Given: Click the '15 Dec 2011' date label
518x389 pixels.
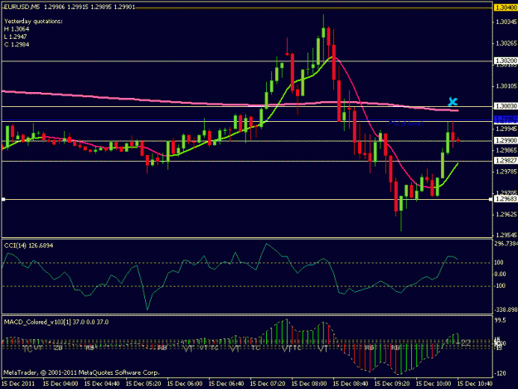Looking at the screenshot, I should click(x=18, y=384).
